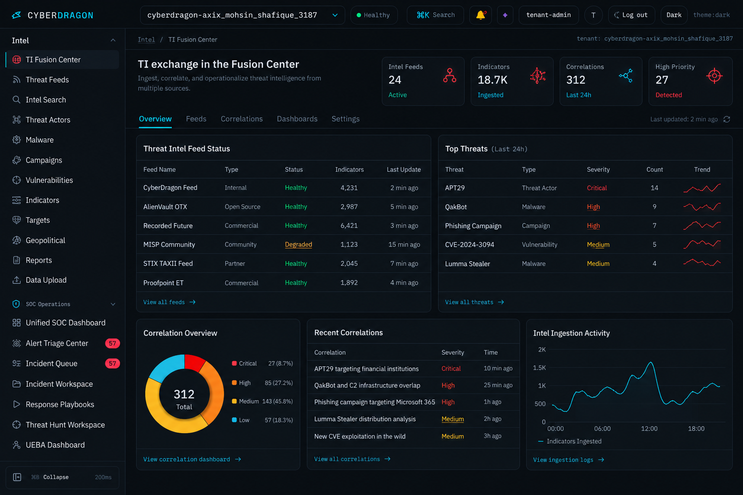Click the Lumma Stealer distribution analysis row

[413, 419]
